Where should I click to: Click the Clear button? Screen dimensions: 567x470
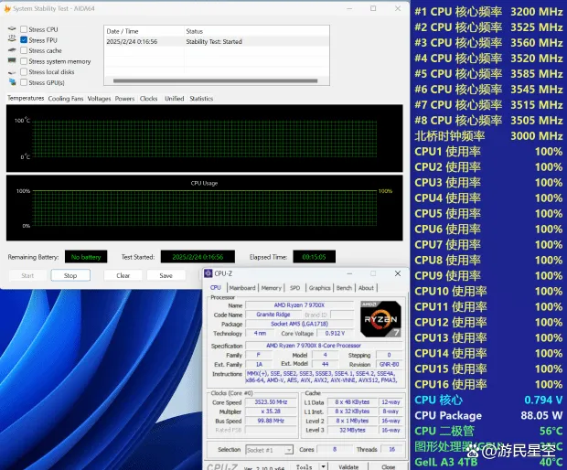[x=123, y=275]
